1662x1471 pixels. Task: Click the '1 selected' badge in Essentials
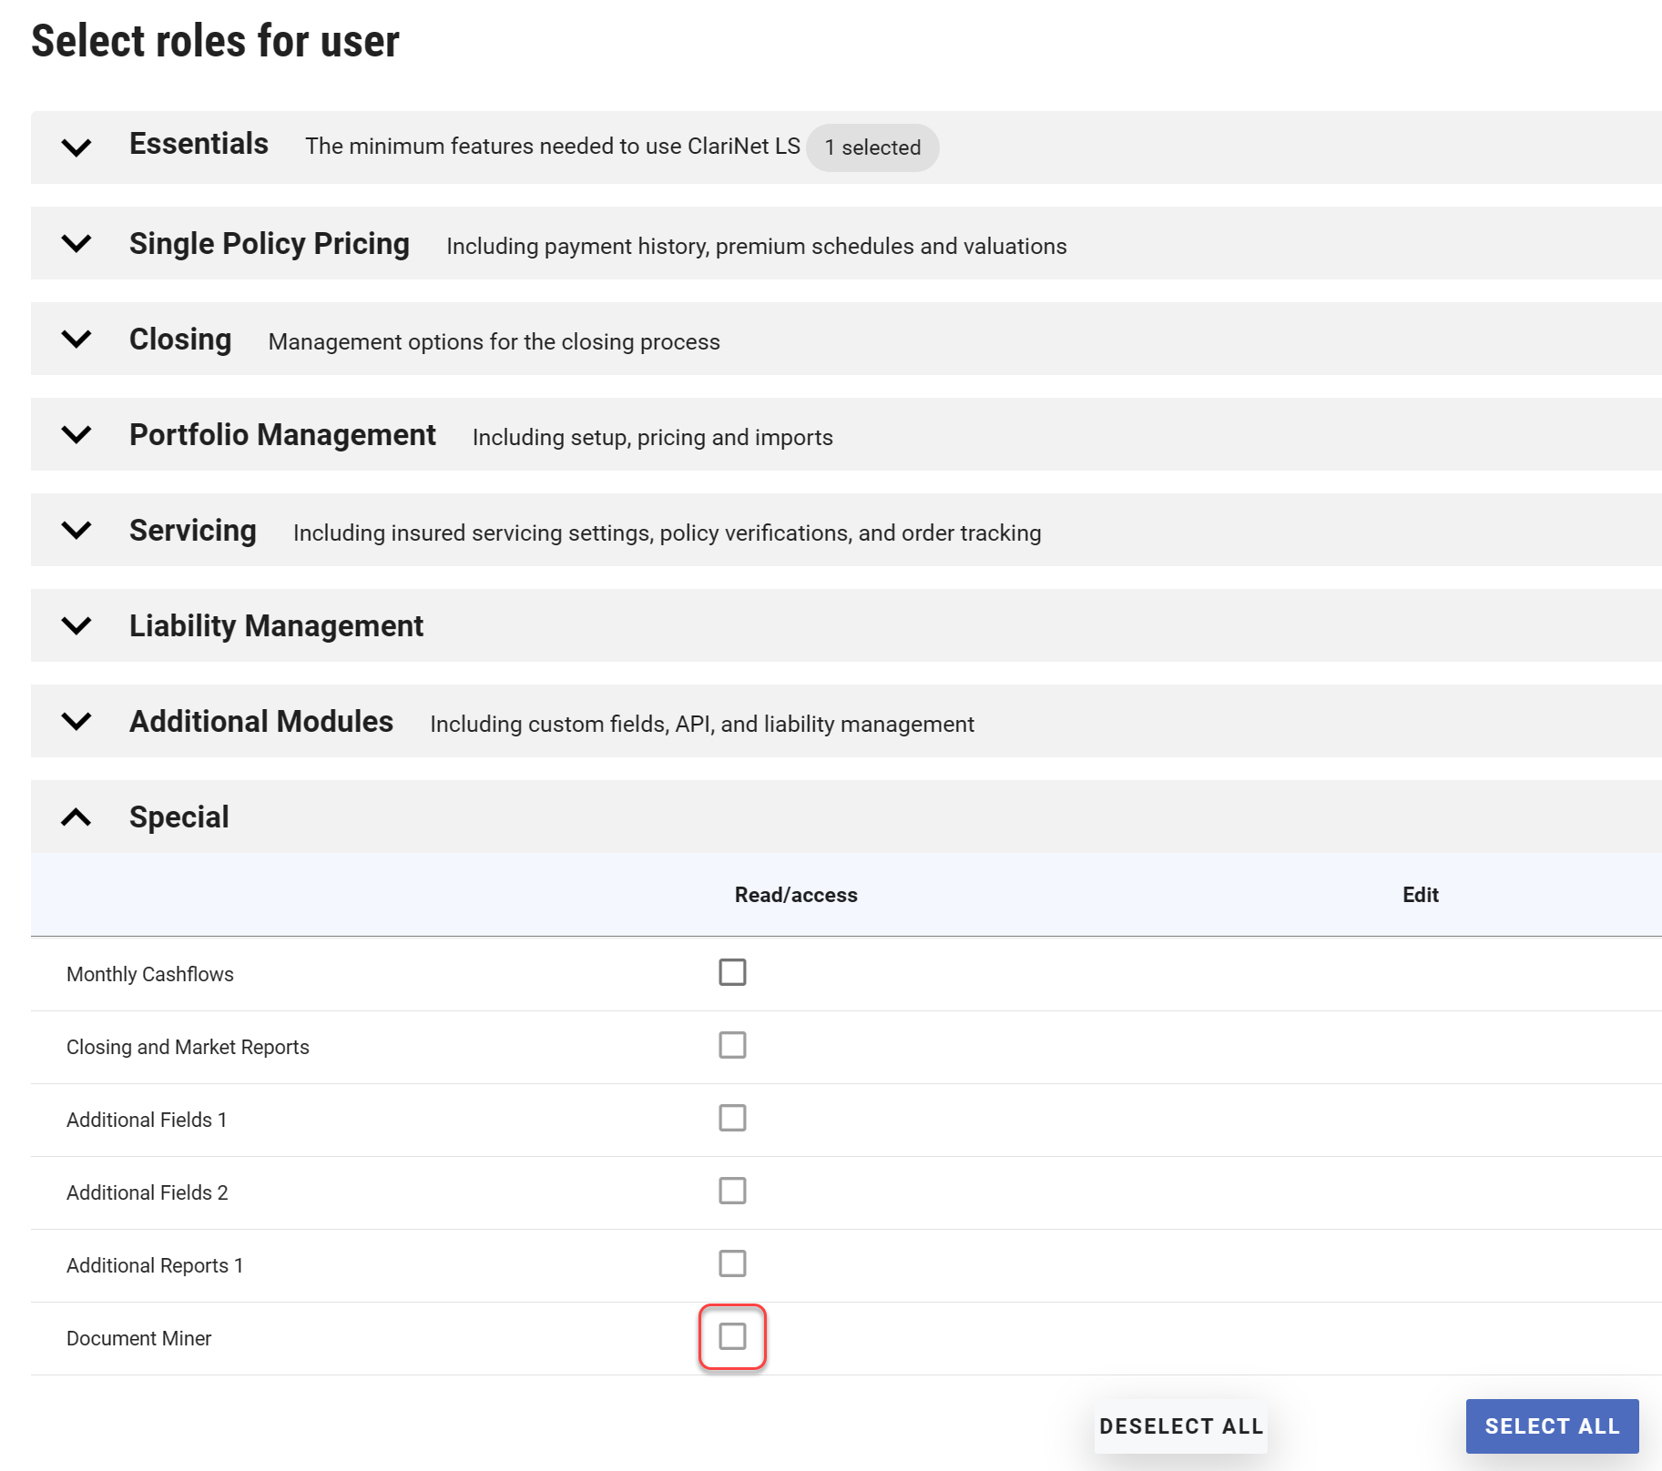click(x=872, y=147)
